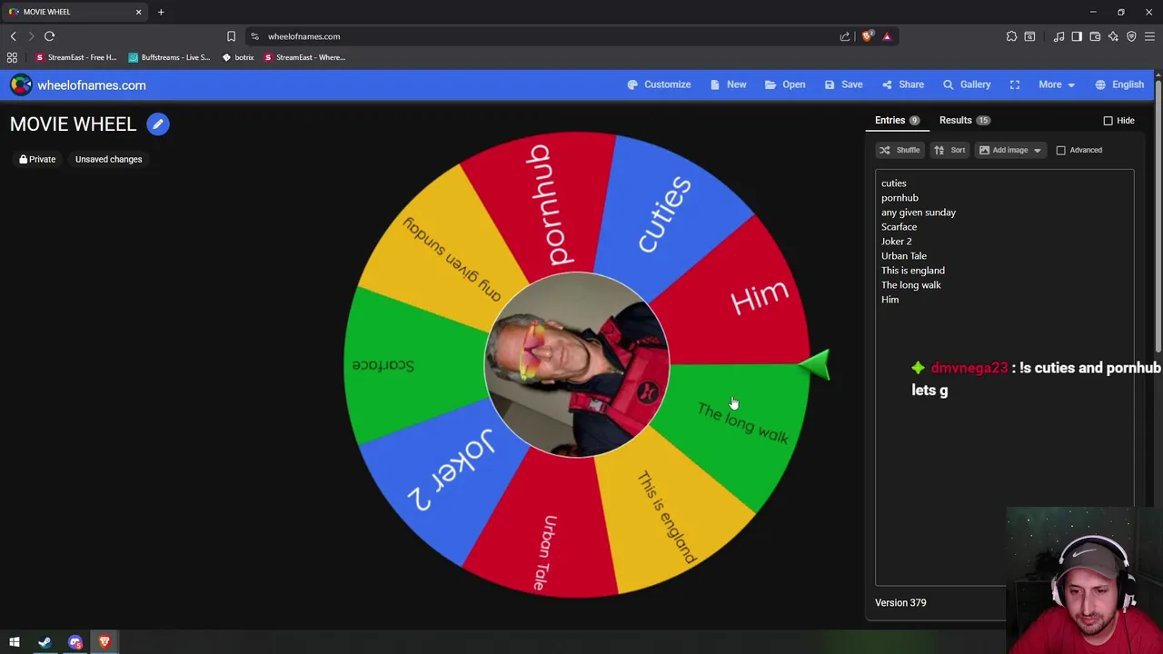The height and width of the screenshot is (654, 1163).
Task: Open Brave VPN shield icon
Action: [x=1131, y=36]
